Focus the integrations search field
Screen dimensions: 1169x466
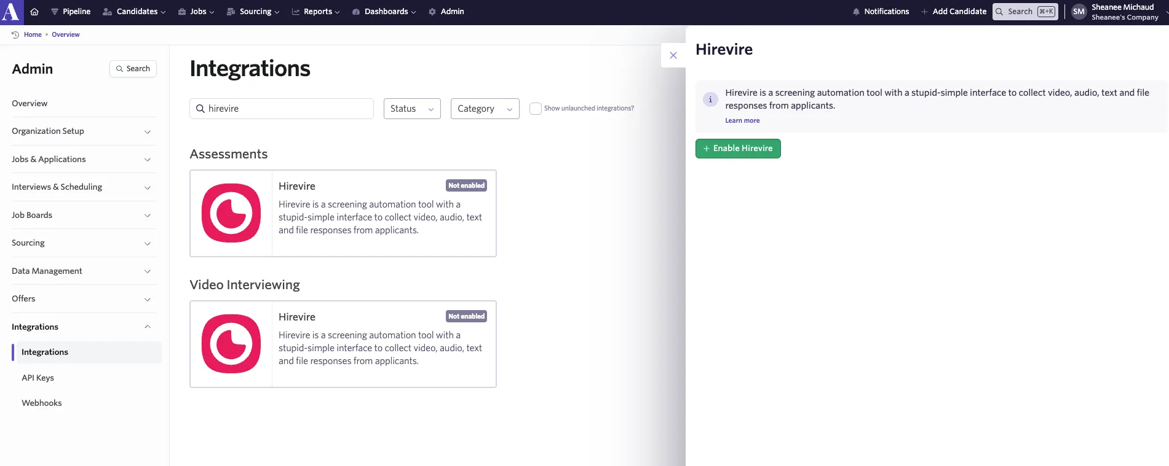tap(282, 109)
